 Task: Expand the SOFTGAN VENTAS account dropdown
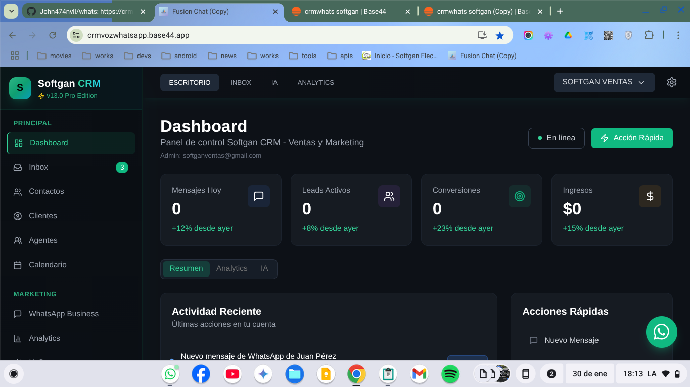point(604,82)
